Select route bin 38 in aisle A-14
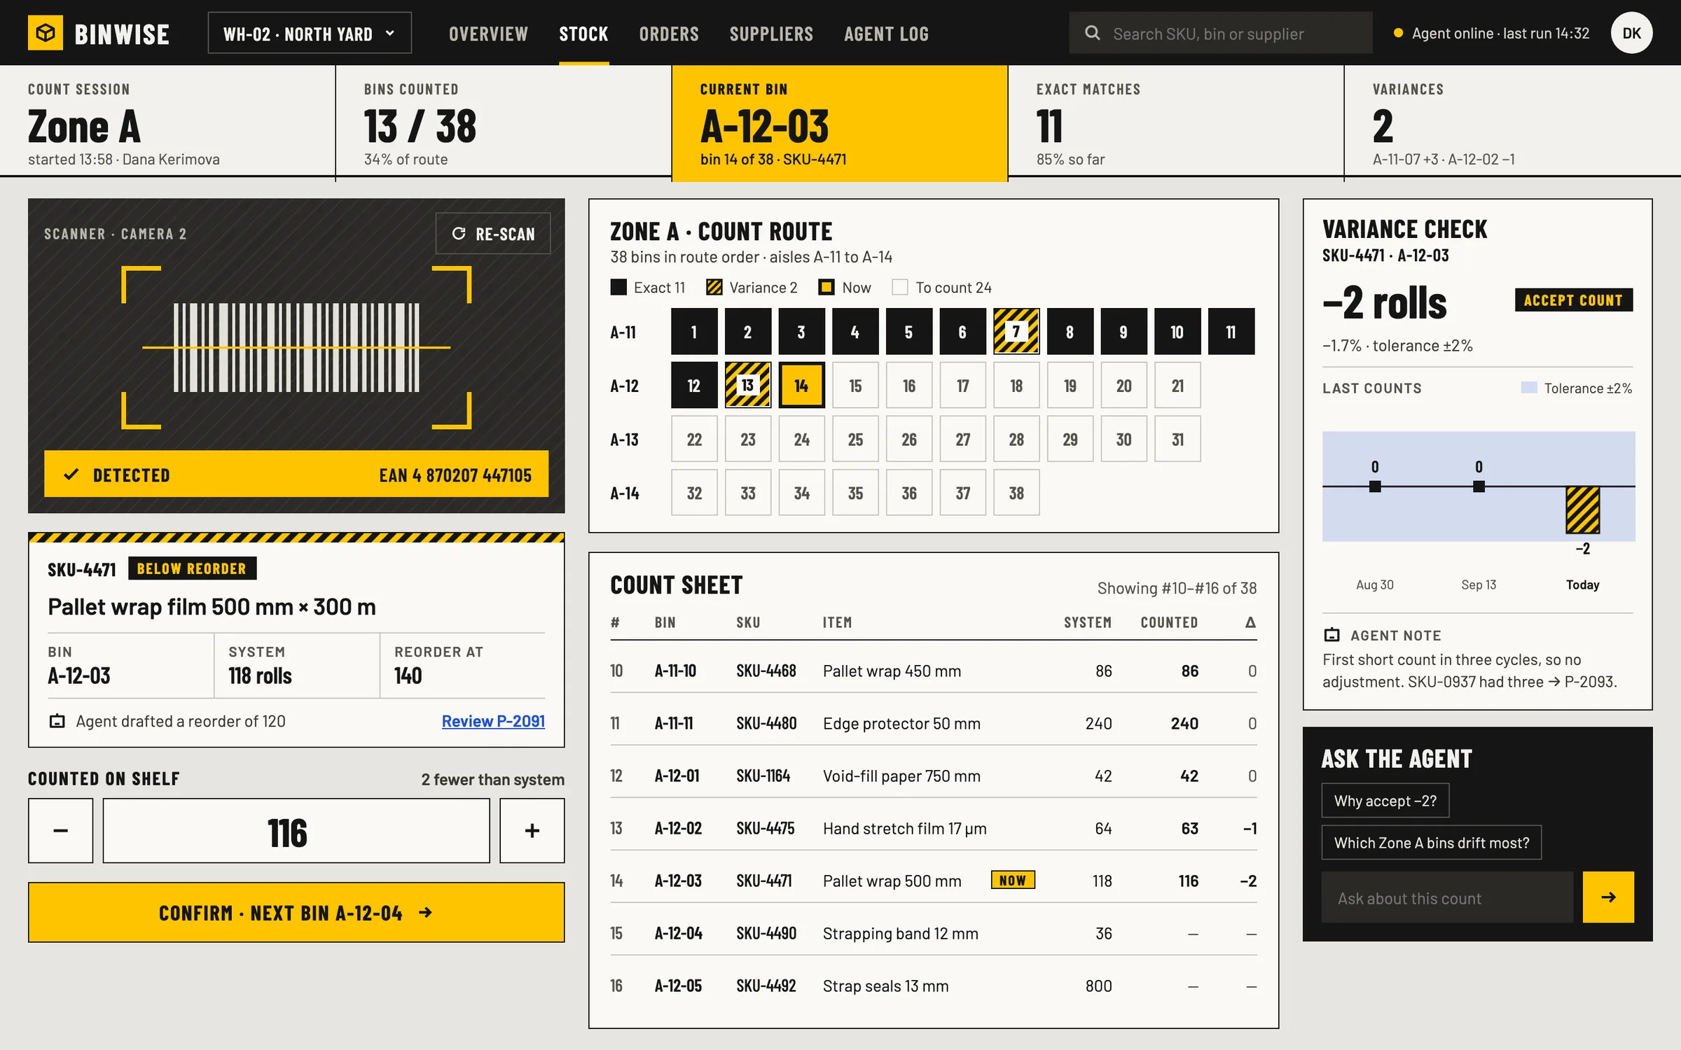 (x=1016, y=493)
